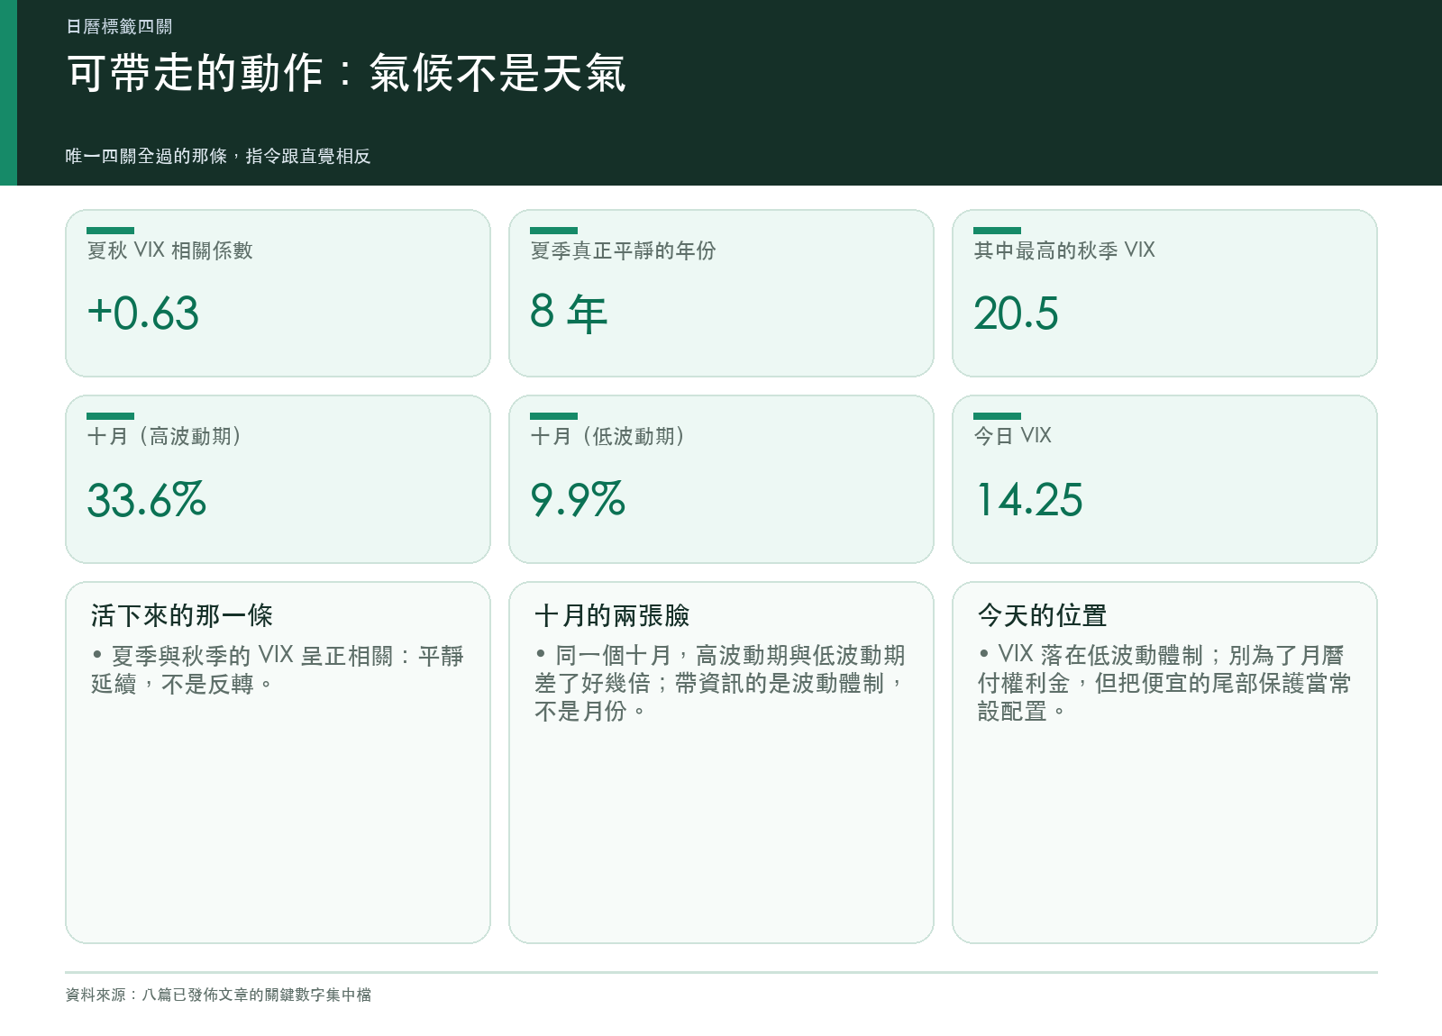Select the value 8 年
This screenshot has height=1036, width=1442.
[x=569, y=314]
